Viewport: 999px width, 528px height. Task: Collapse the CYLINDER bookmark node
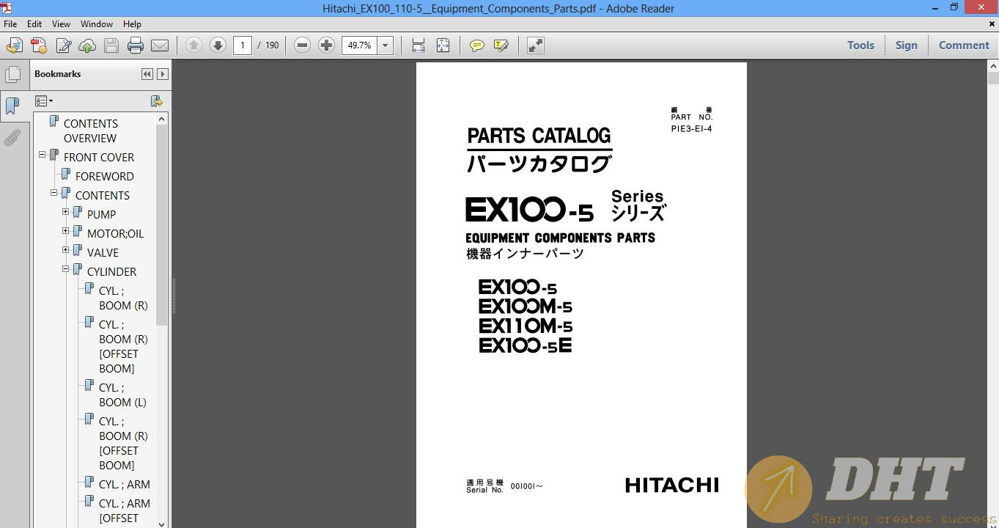66,269
